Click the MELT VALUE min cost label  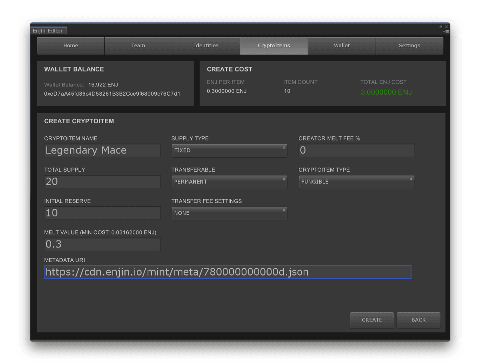tap(100, 232)
